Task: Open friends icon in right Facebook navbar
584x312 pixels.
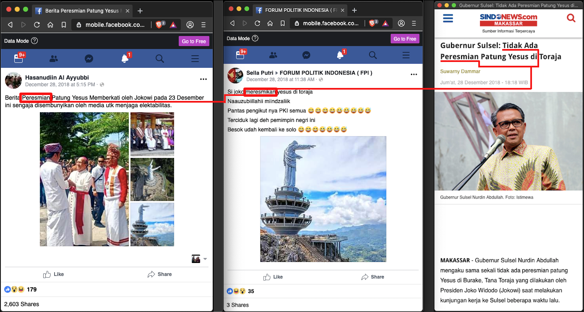Action: pos(273,55)
